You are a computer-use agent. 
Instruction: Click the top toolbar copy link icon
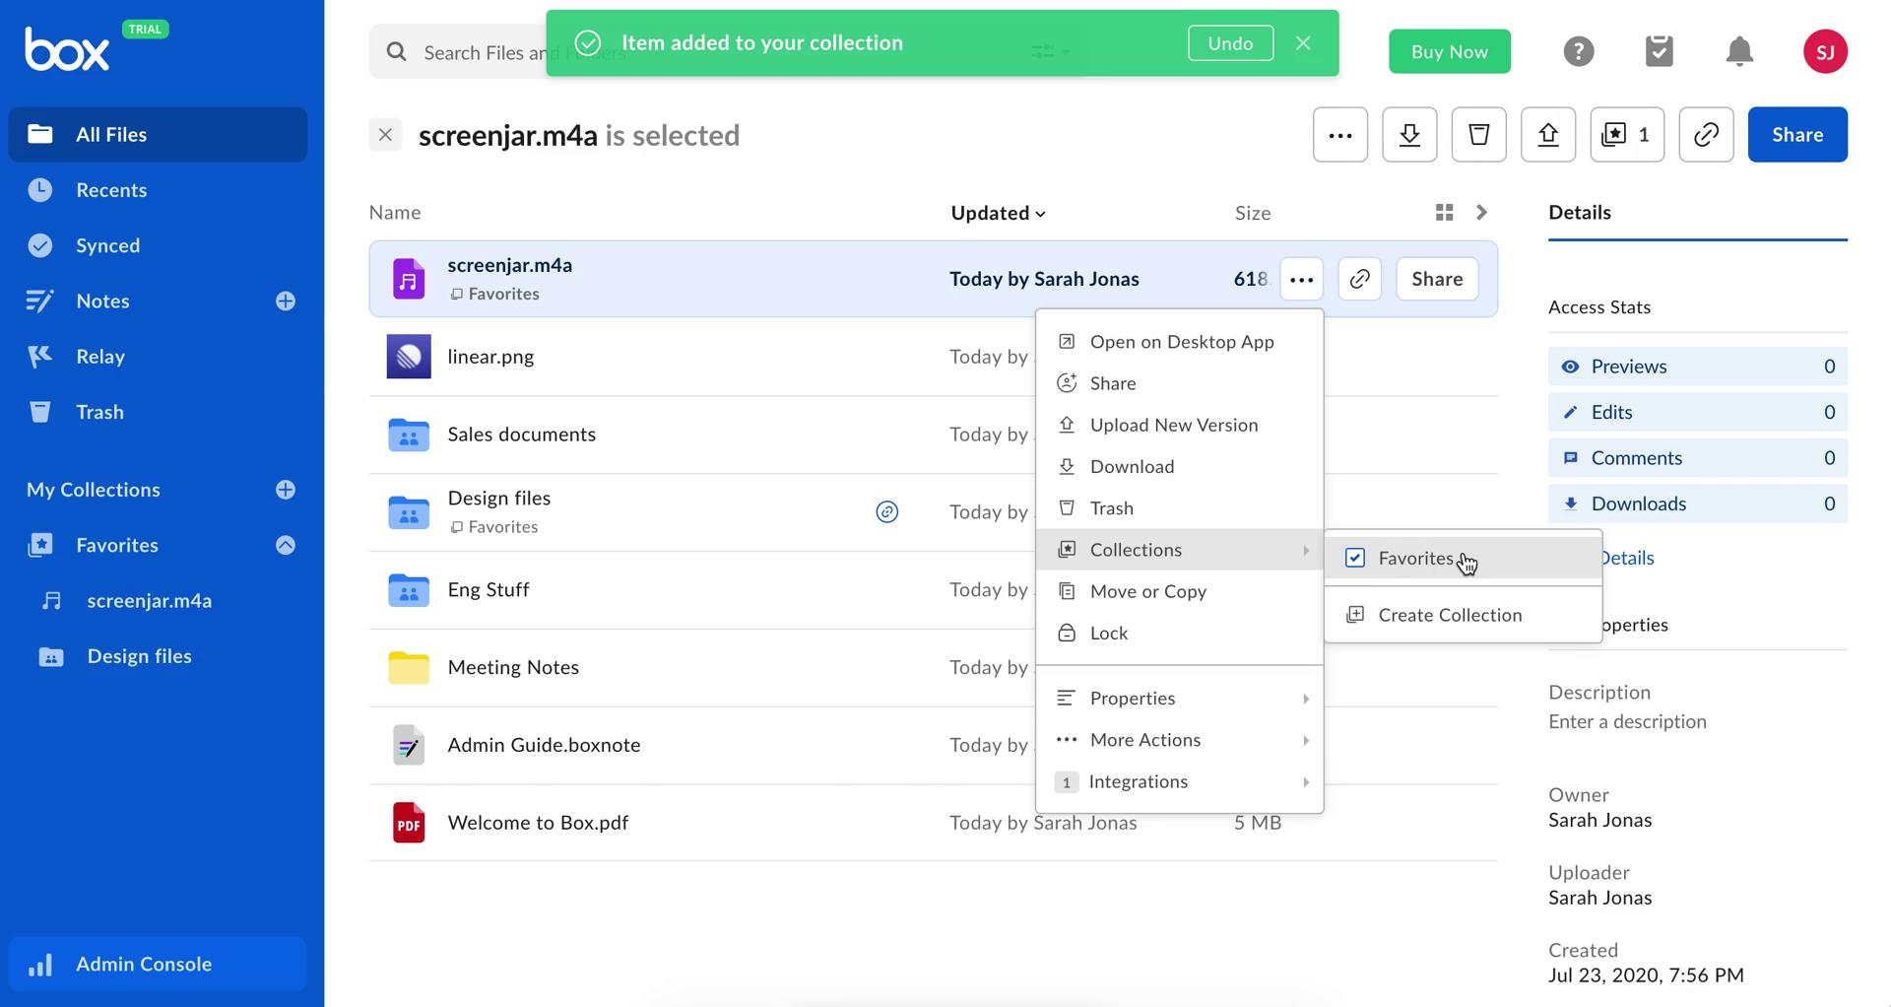tap(1706, 135)
